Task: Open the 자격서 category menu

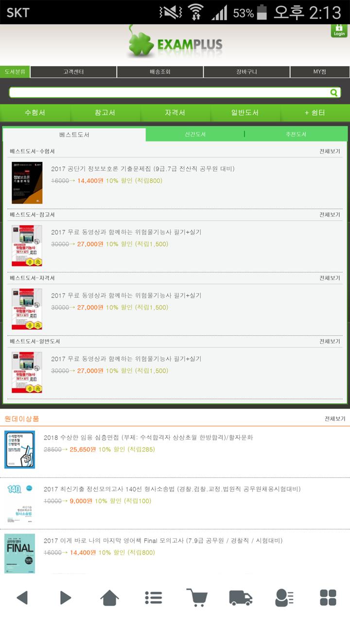Action: (175, 113)
